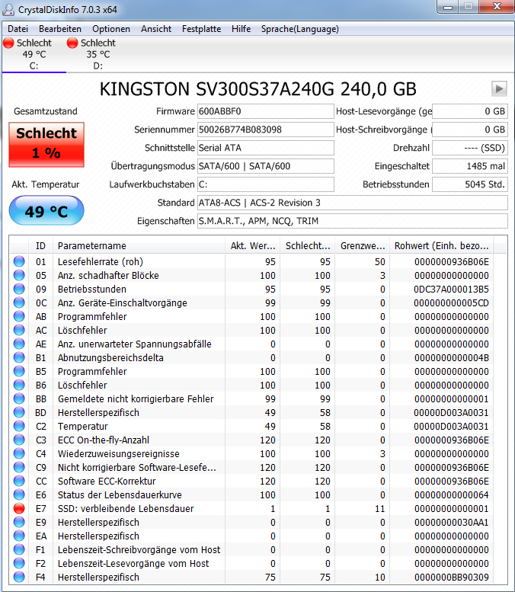This screenshot has width=515, height=592.
Task: Click the blue status icon in row AB Programmfehler
Action: [x=19, y=316]
